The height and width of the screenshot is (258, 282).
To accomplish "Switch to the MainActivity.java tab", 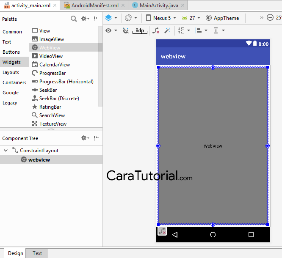I will 159,5.
